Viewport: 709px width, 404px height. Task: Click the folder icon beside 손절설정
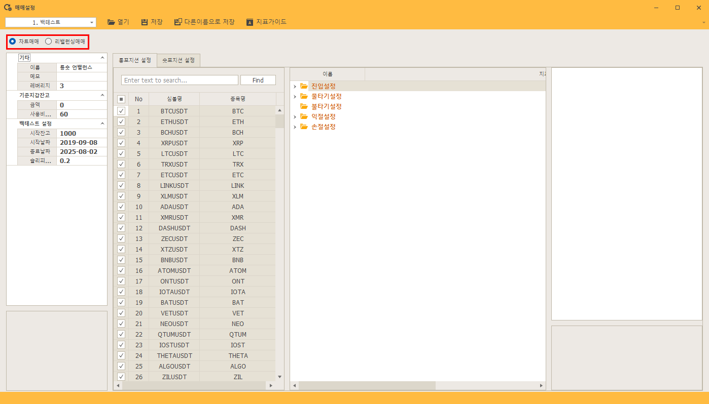pos(304,127)
